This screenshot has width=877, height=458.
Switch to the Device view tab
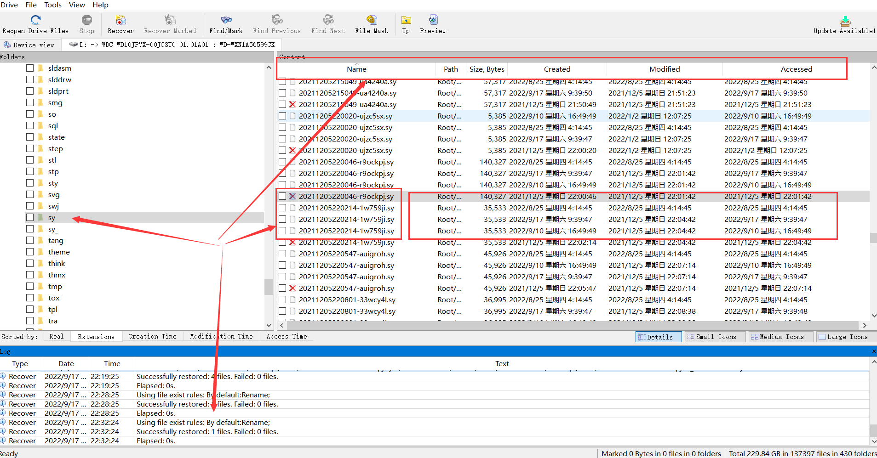[29, 45]
